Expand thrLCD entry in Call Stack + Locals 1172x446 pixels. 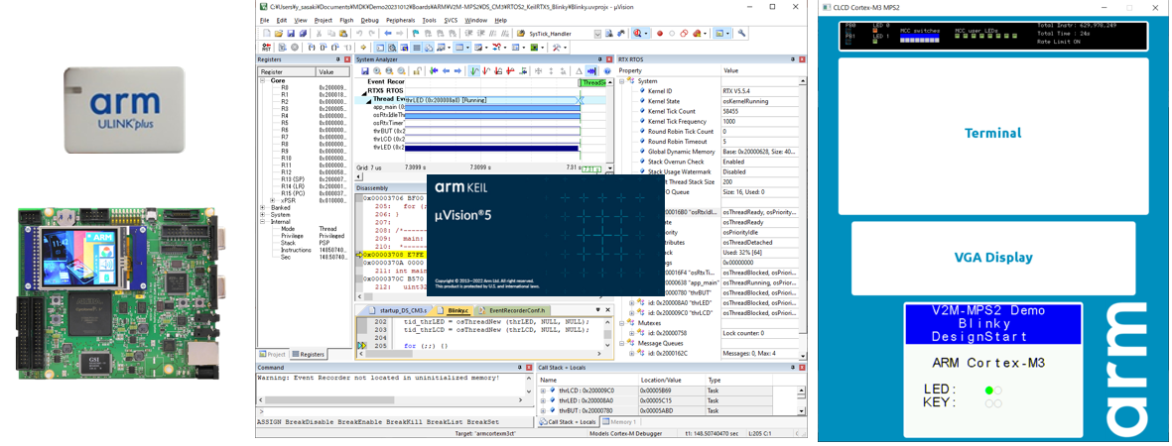544,390
